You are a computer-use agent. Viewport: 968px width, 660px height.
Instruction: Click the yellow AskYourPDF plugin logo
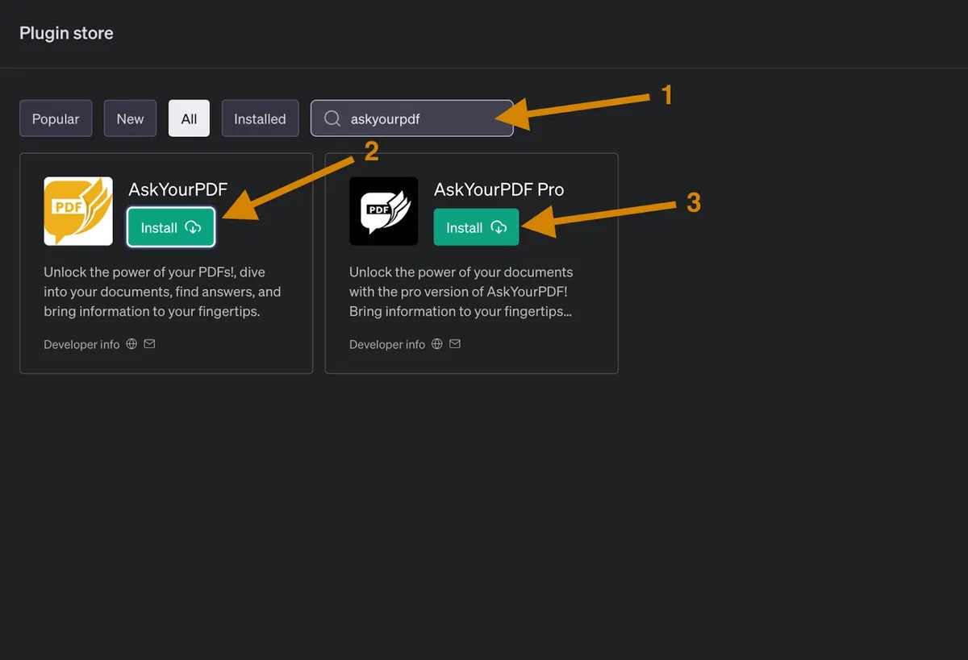pyautogui.click(x=78, y=211)
